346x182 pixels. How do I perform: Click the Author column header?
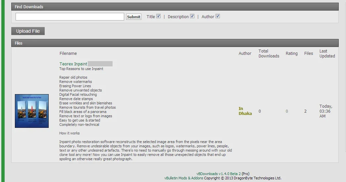[x=245, y=53]
